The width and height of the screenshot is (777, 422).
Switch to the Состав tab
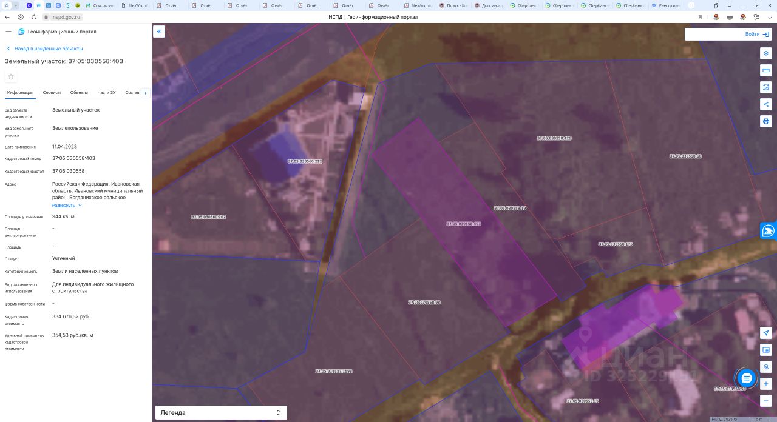[132, 93]
